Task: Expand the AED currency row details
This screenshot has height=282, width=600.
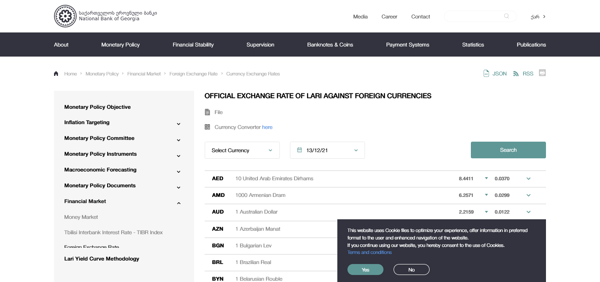Action: (528, 178)
